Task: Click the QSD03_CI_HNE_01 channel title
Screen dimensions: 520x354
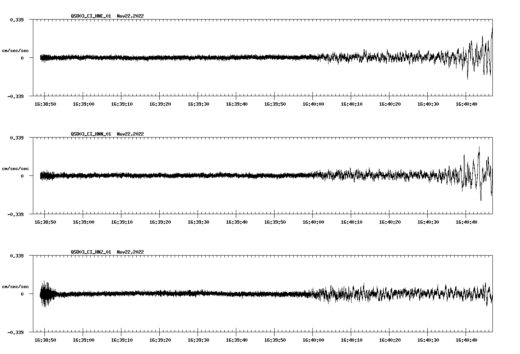Action: click(91, 16)
